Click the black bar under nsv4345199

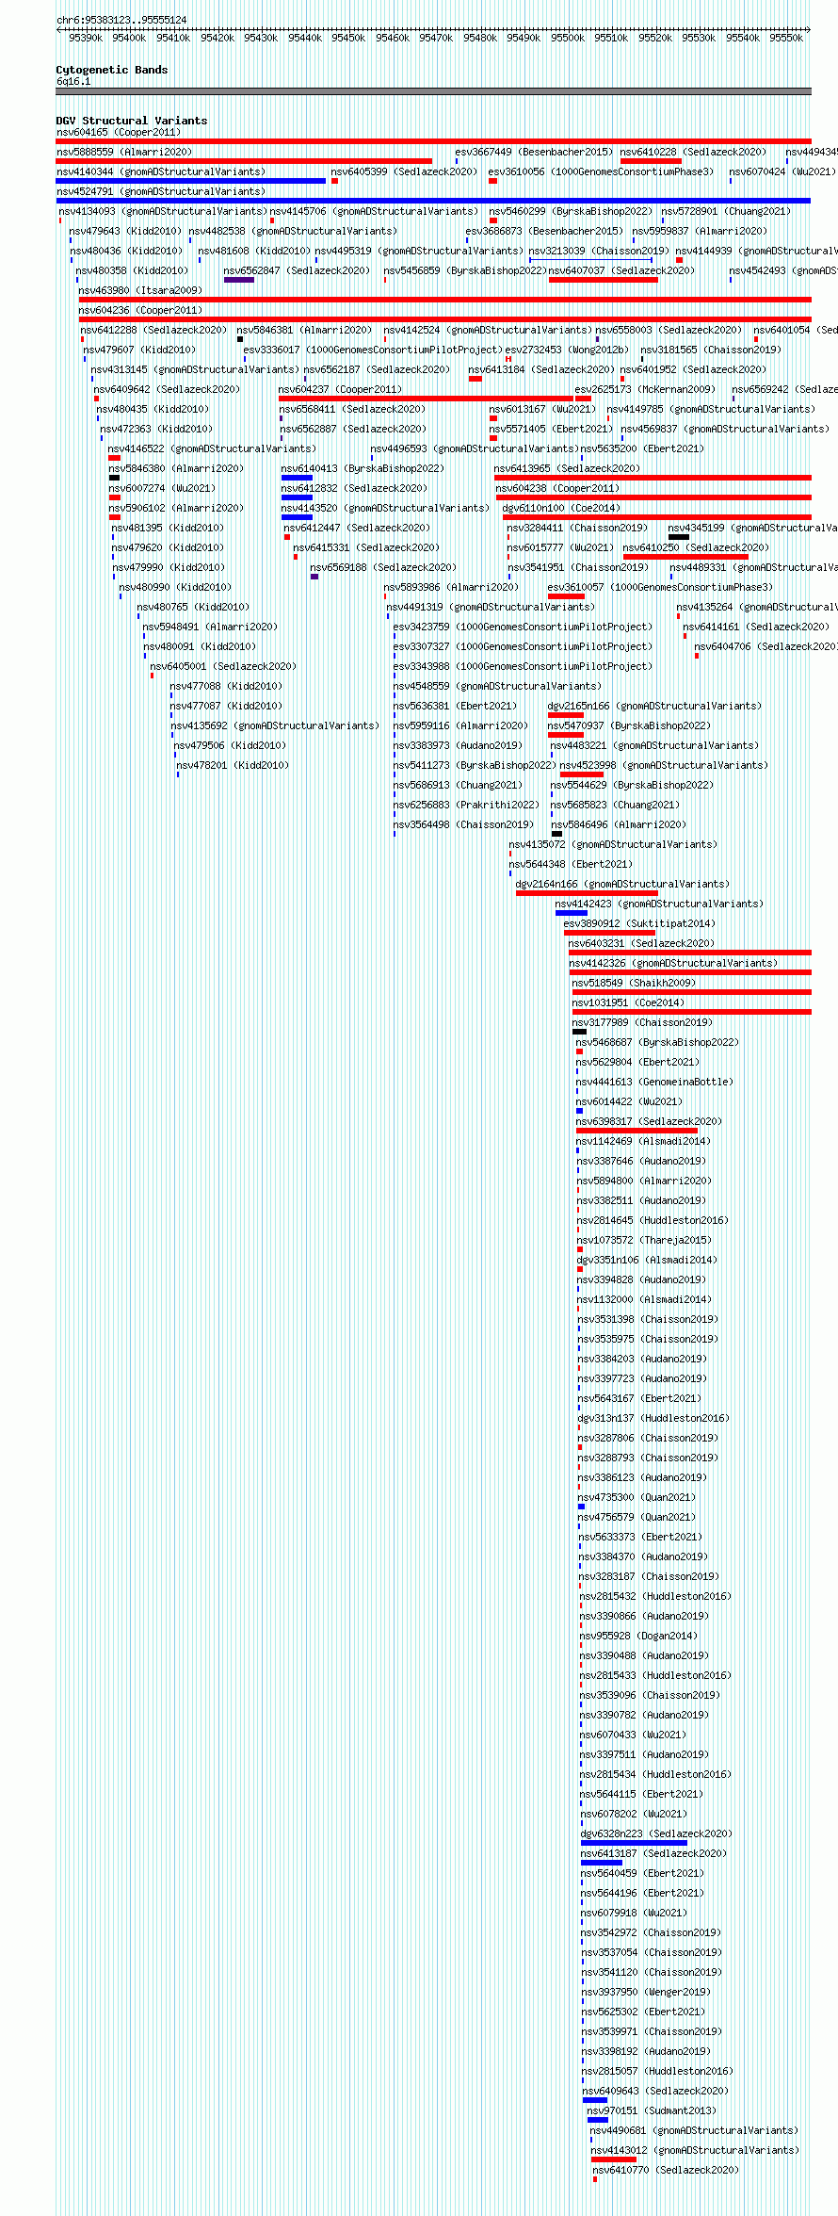click(x=679, y=537)
